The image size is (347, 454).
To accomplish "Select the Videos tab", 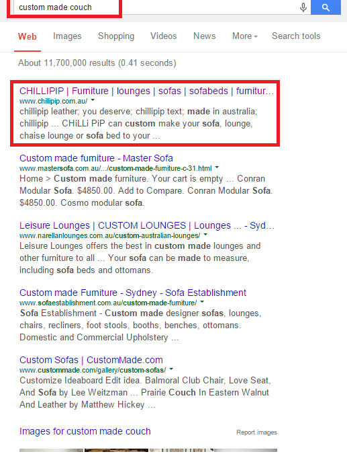I will [164, 36].
